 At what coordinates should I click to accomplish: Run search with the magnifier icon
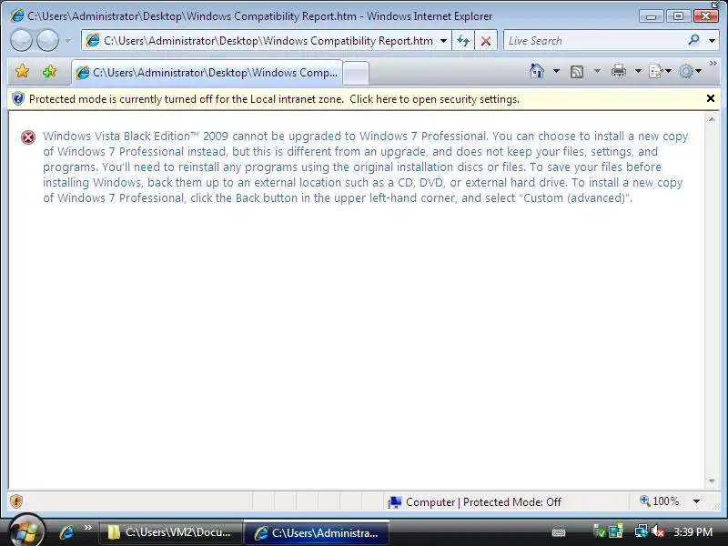[x=694, y=40]
